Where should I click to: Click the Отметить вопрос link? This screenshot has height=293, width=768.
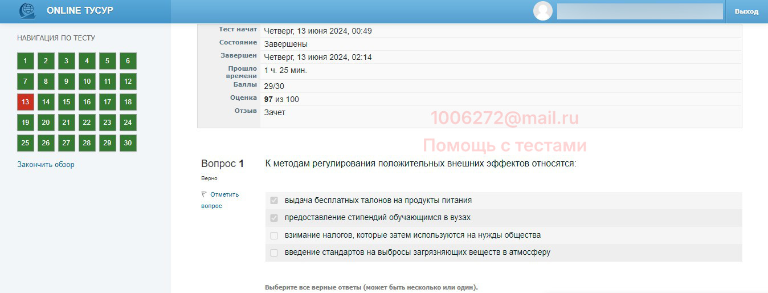[224, 194]
